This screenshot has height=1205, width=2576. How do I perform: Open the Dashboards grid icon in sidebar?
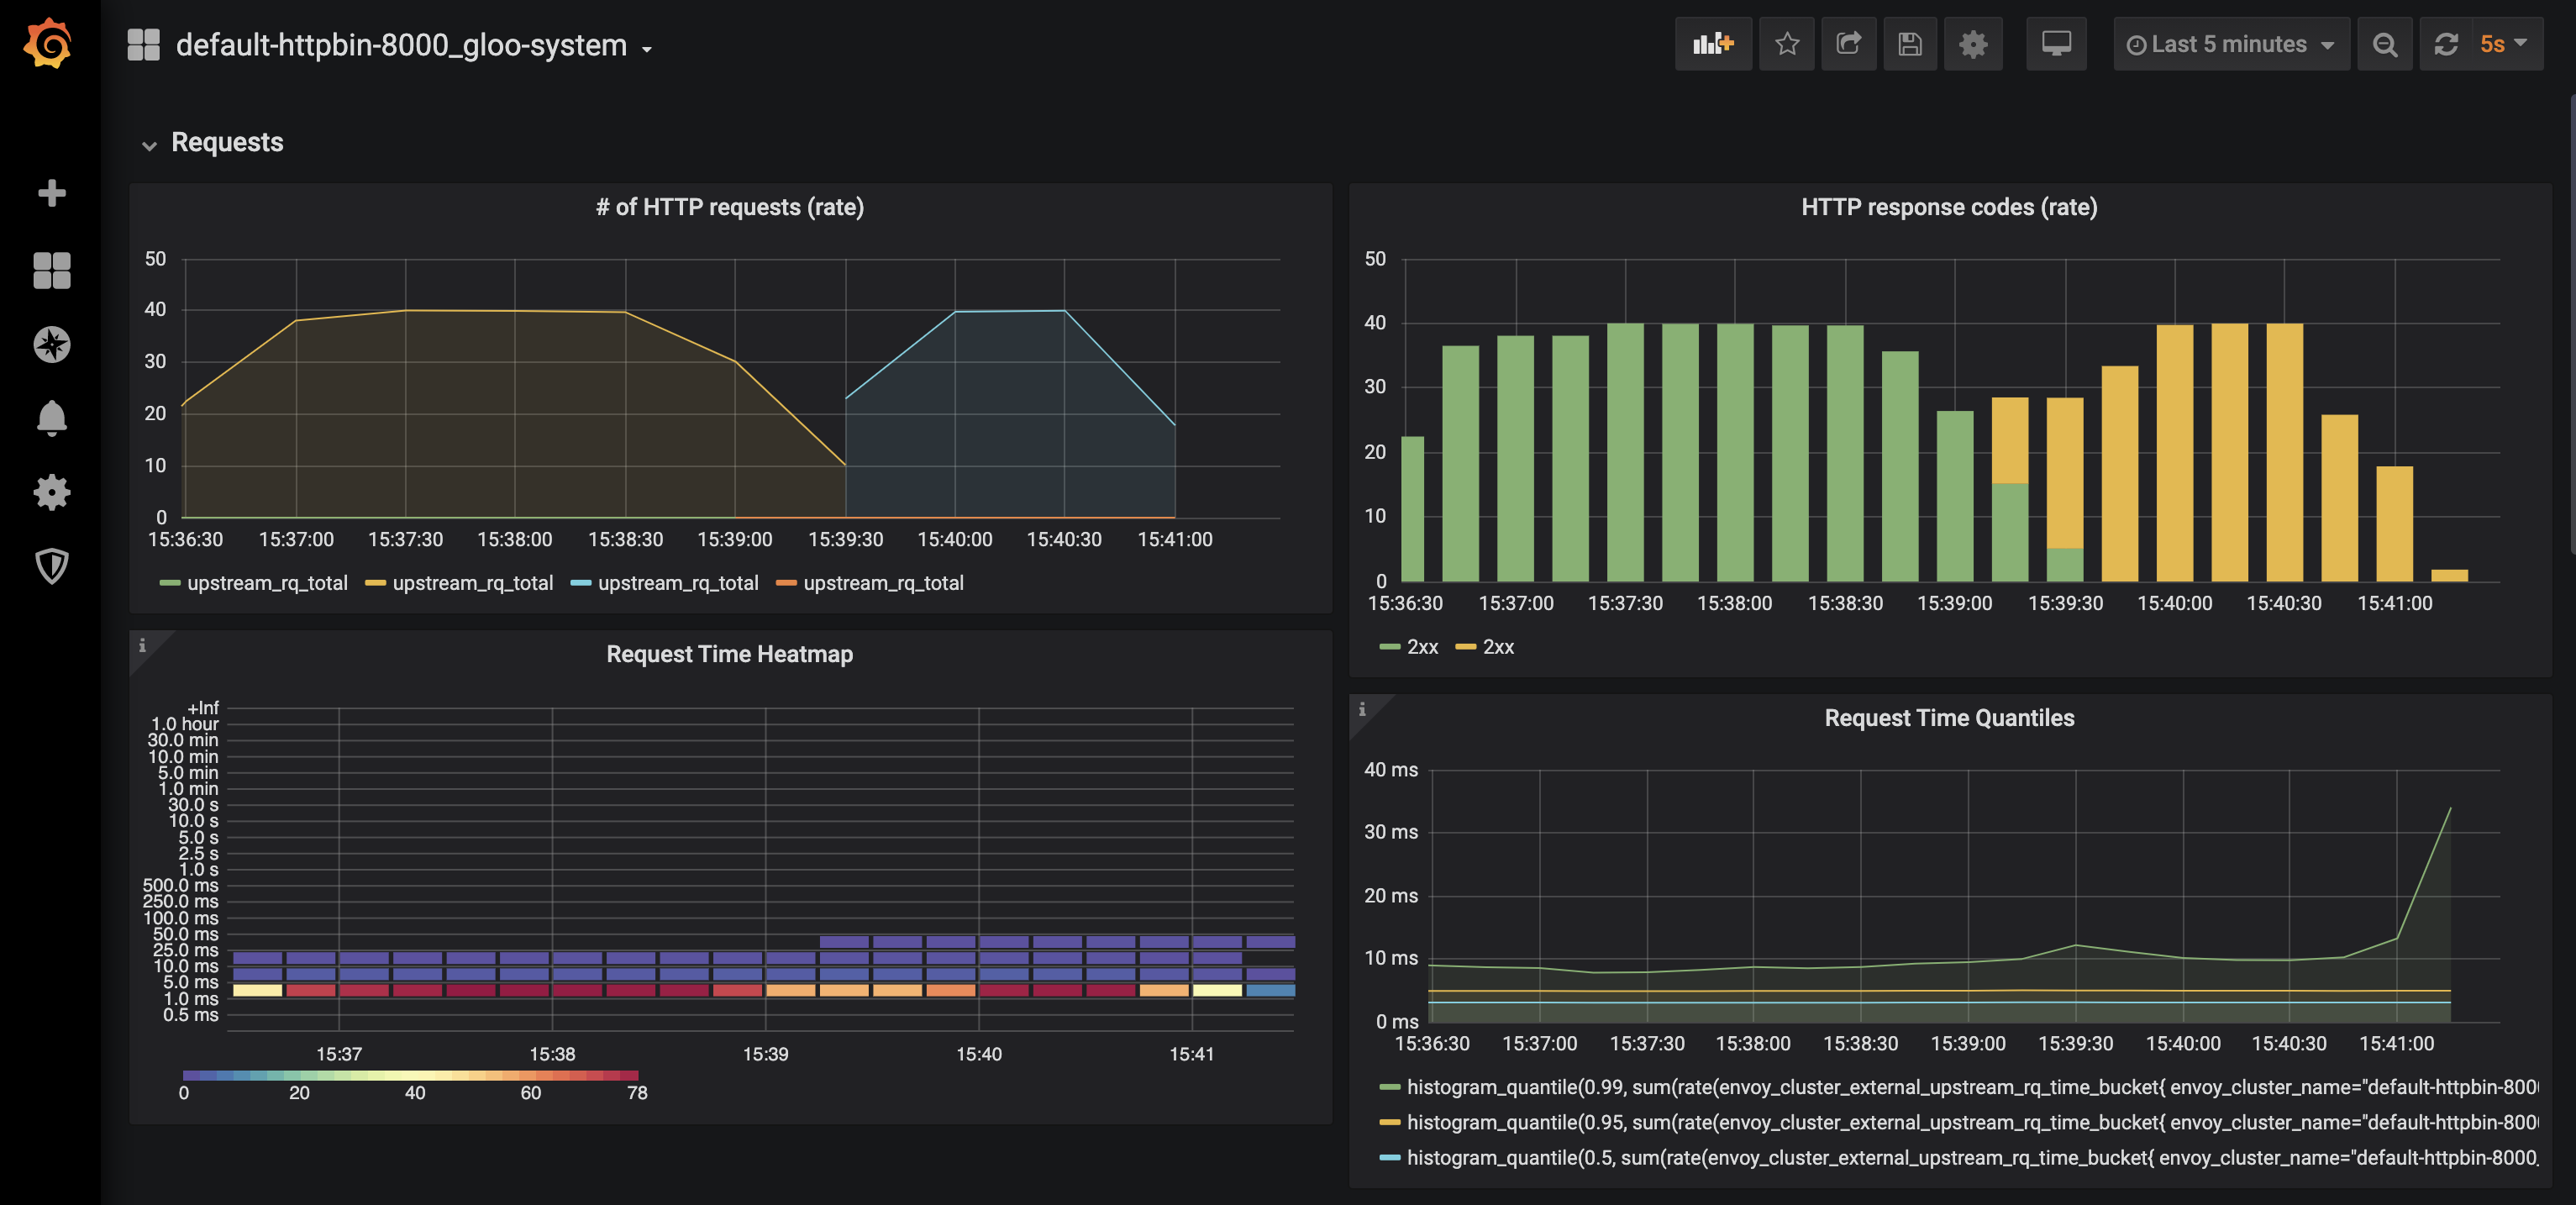(51, 270)
